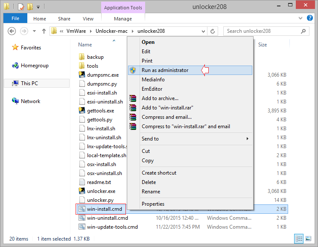Focus the Search unlocker208 field
Image resolution: width=318 pixels, height=247 pixels.
click(x=266, y=31)
